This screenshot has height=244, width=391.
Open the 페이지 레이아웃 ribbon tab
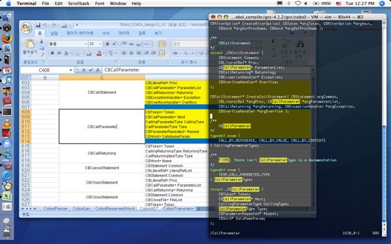point(80,33)
